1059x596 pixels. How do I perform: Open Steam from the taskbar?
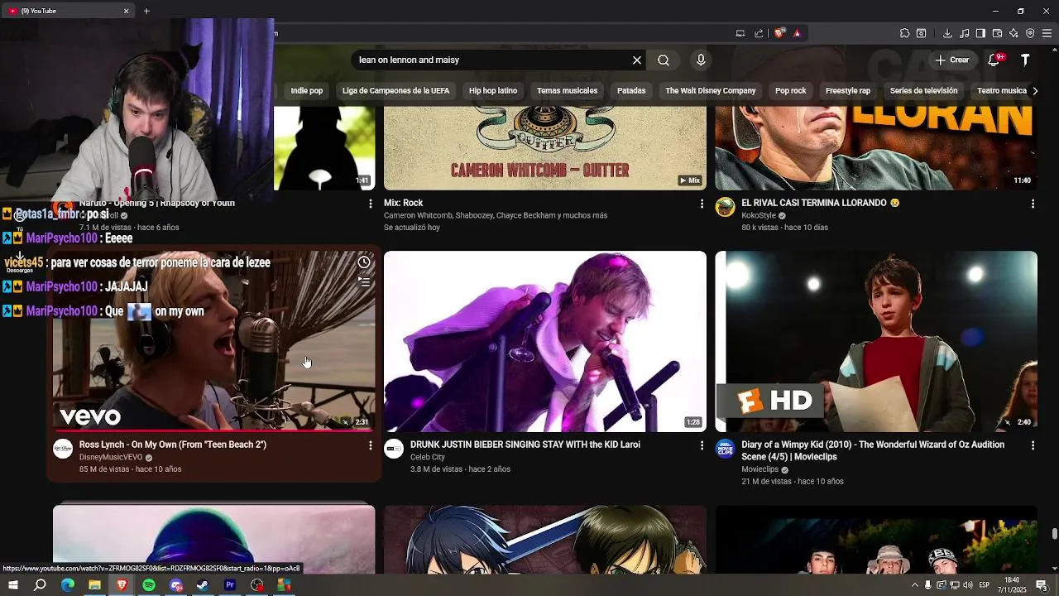(x=203, y=585)
